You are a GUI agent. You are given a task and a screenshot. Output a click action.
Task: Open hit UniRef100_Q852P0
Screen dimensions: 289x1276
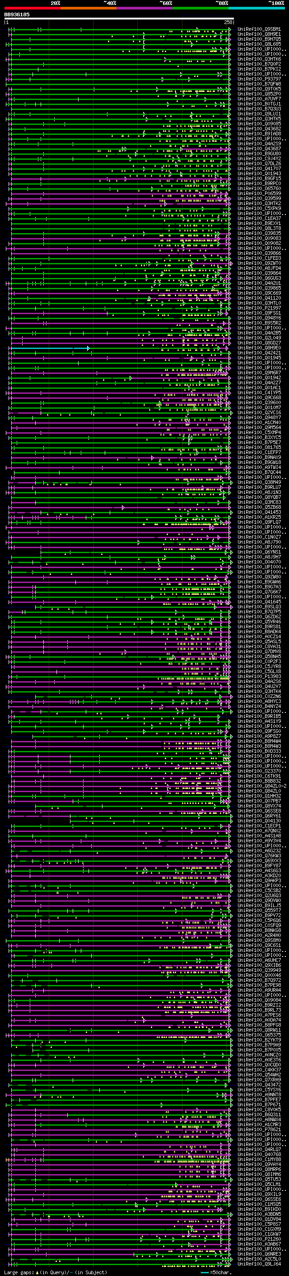click(x=259, y=94)
